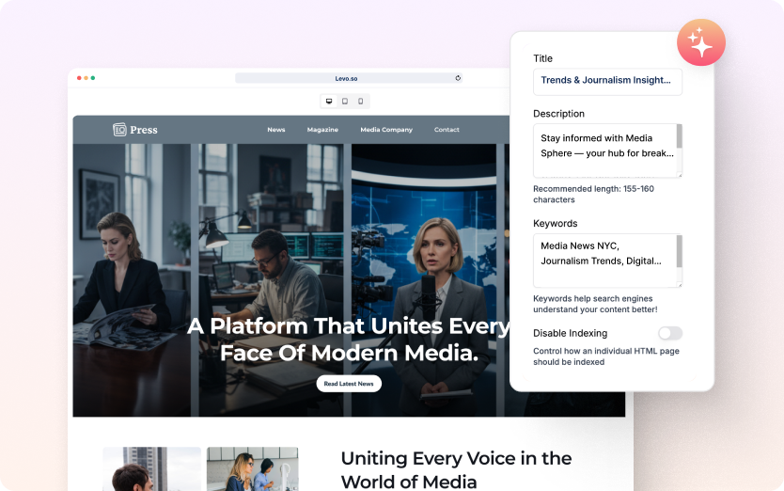784x491 pixels.
Task: Toggle the Disable Indexing switch
Action: coord(669,333)
